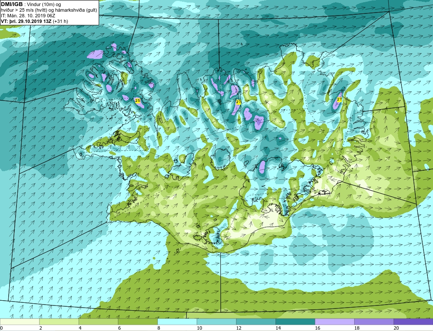Select the 18–20 m/s purple legend swatch
The width and height of the screenshot is (433, 331).
pos(374,321)
